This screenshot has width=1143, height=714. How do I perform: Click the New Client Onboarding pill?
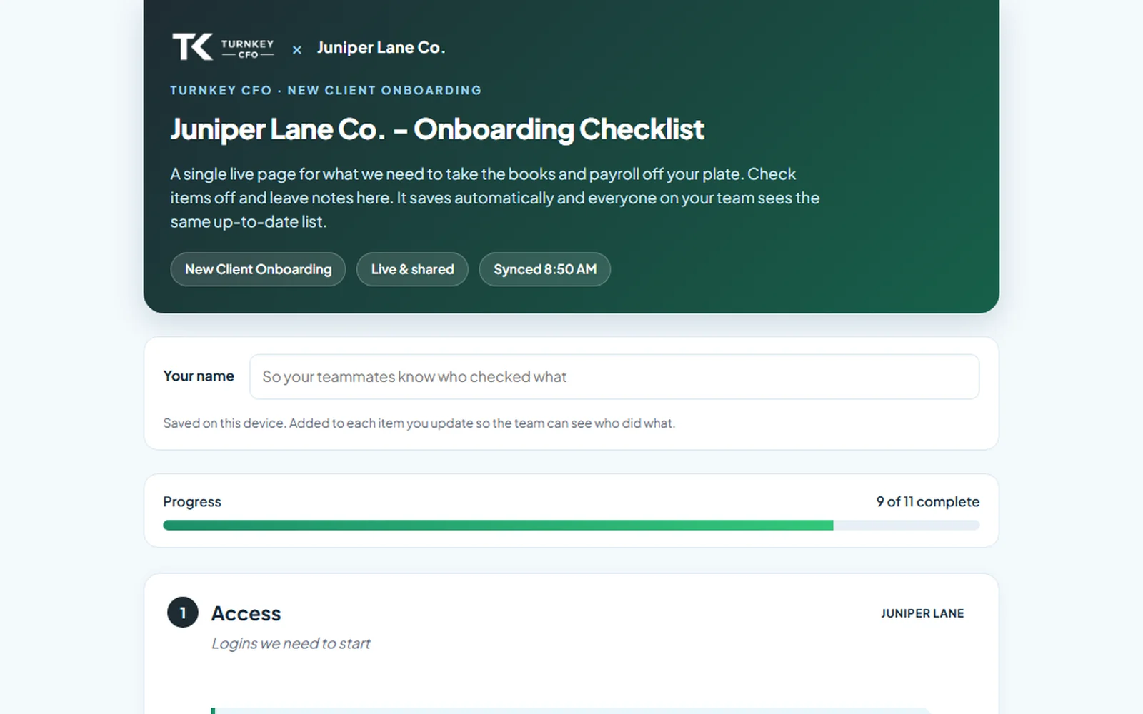(x=258, y=269)
